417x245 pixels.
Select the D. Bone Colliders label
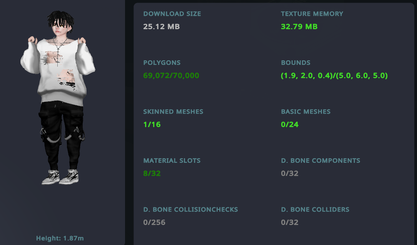point(315,209)
